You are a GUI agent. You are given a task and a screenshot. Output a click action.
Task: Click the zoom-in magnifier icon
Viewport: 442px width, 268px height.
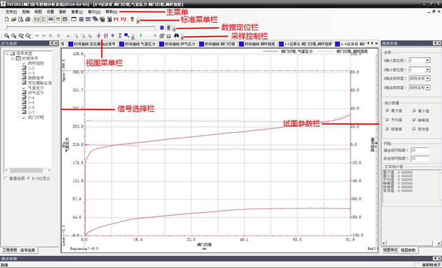pos(6,36)
